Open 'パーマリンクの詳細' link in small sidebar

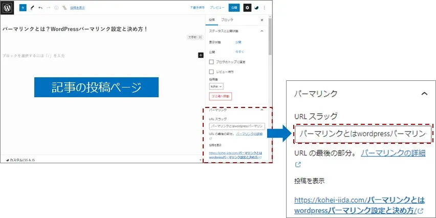pos(249,134)
